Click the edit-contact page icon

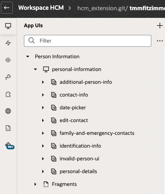54,120
